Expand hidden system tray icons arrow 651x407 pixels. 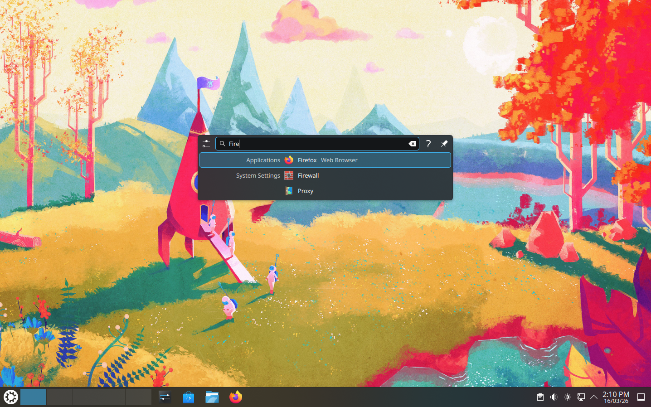594,397
